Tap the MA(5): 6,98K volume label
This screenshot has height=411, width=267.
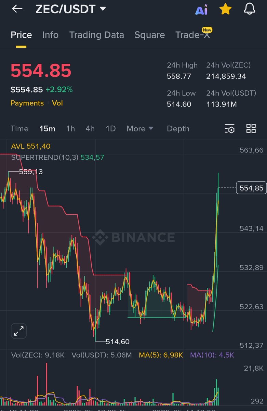[161, 355]
